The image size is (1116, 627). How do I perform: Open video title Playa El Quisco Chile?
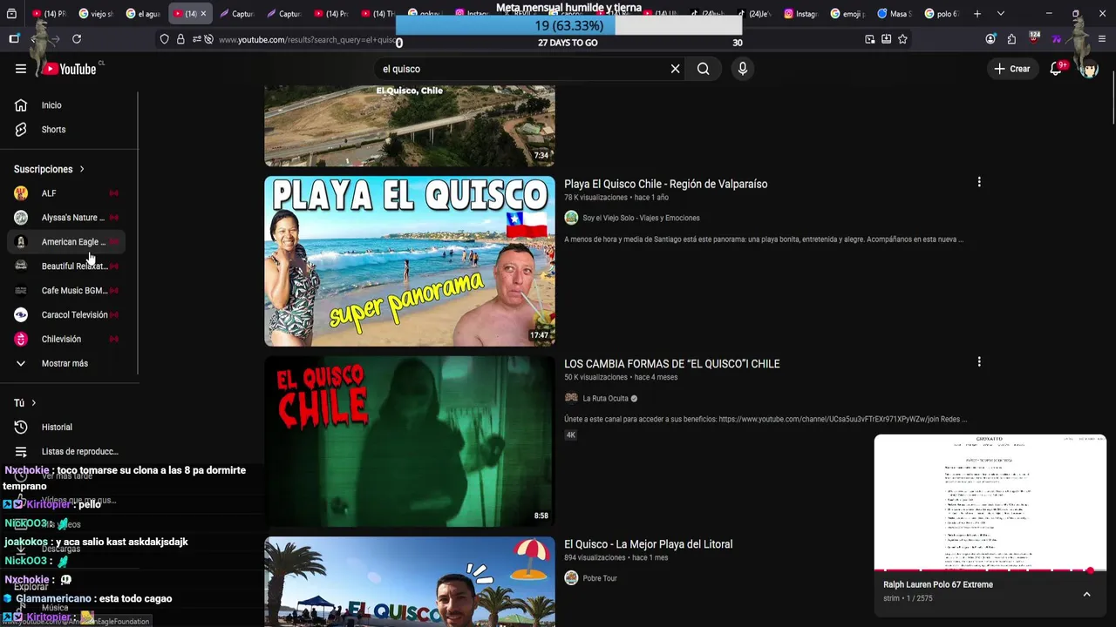click(x=666, y=184)
